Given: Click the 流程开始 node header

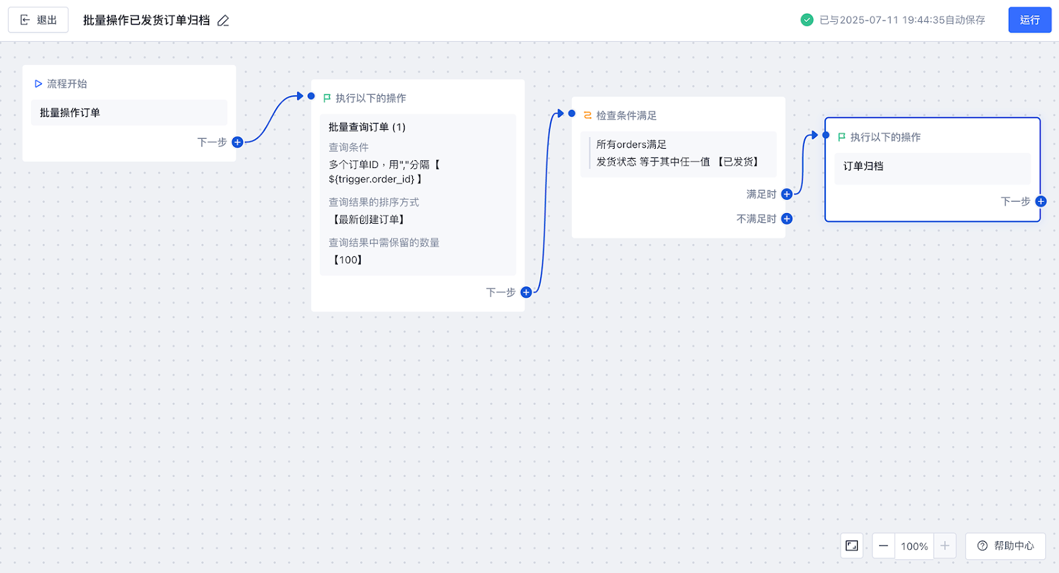Looking at the screenshot, I should click(67, 84).
